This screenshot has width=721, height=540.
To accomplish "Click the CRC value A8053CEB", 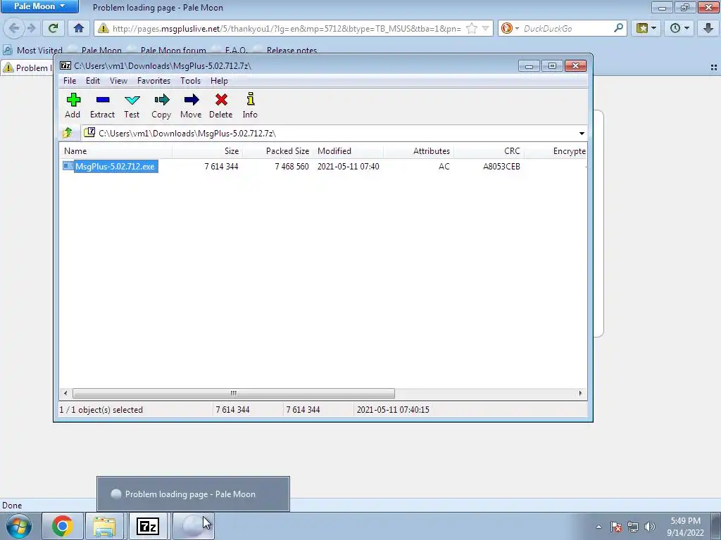I will 501,166.
